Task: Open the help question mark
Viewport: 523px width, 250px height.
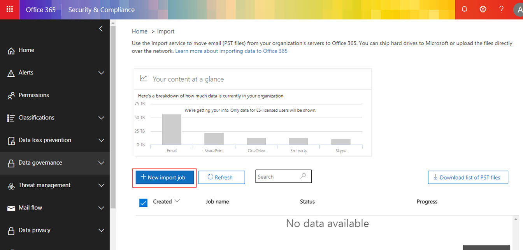Action: [502, 9]
